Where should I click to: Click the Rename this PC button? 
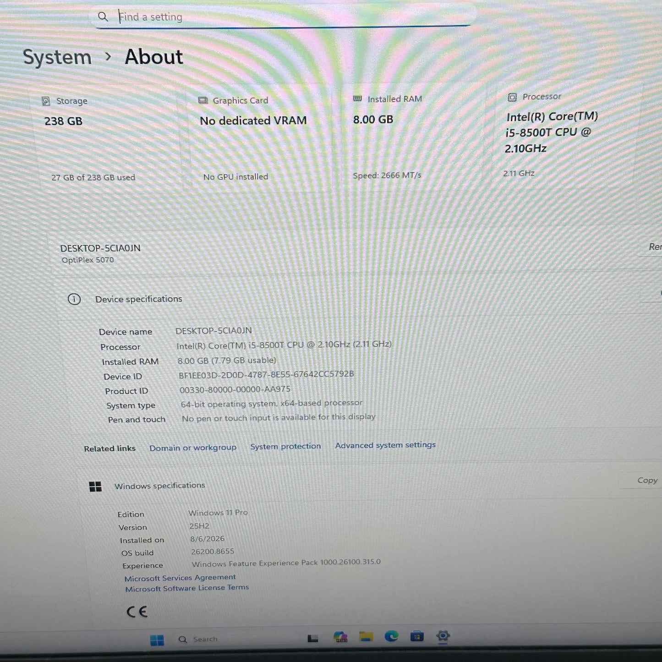(x=653, y=247)
